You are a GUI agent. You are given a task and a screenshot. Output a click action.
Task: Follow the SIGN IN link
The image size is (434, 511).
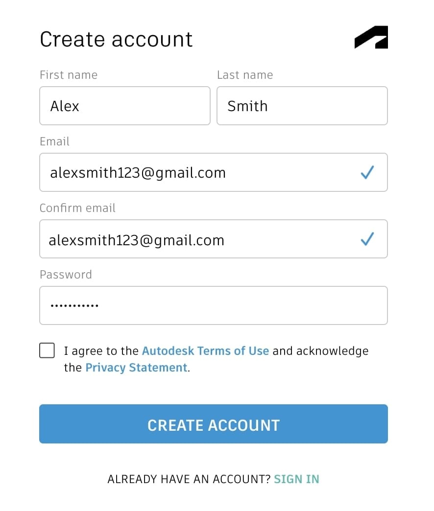(296, 479)
